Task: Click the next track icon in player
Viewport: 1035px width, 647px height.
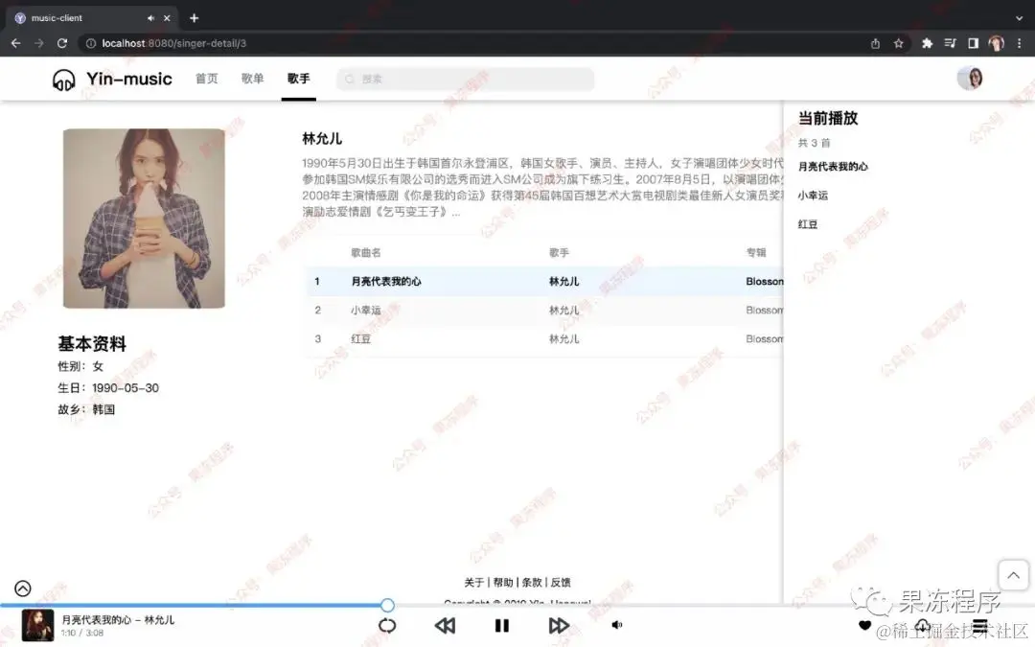Action: 560,625
